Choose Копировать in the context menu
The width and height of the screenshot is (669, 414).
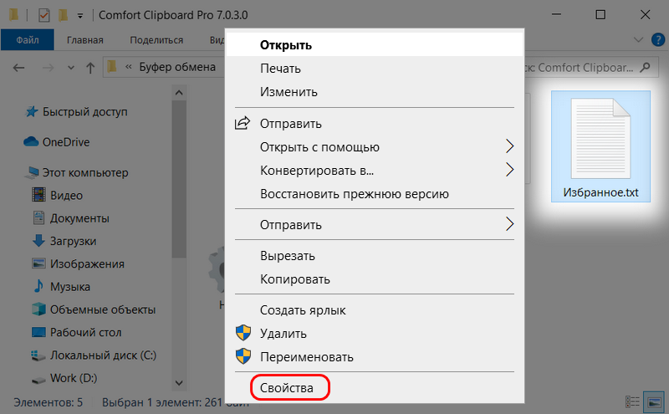pyautogui.click(x=295, y=279)
